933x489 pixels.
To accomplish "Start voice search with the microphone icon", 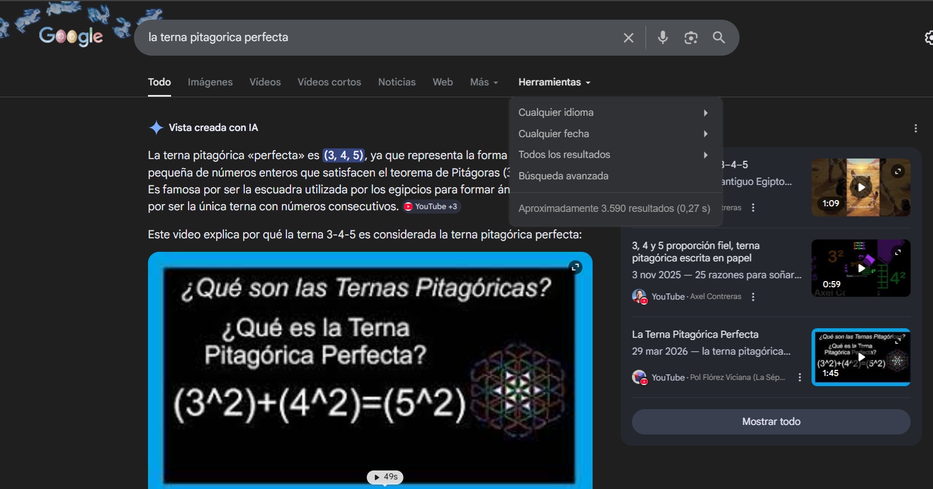I will (663, 38).
